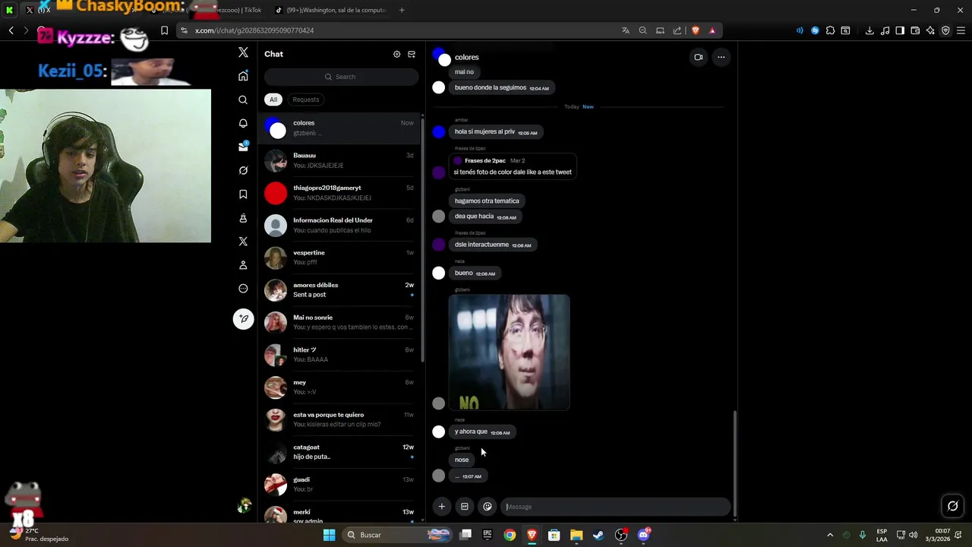Image resolution: width=972 pixels, height=547 pixels.
Task: Open More circle icon in sidebar
Action: pyautogui.click(x=243, y=289)
